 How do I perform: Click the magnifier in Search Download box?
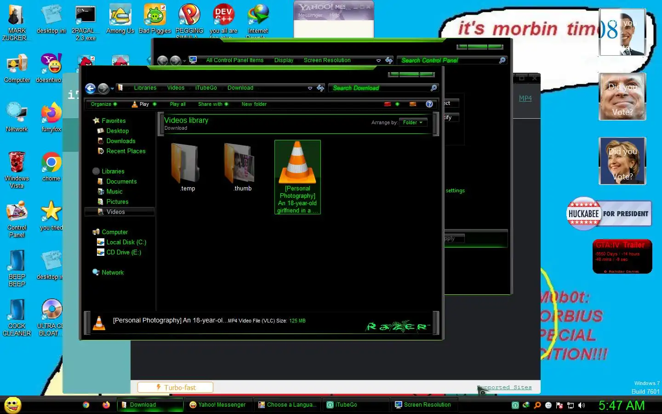tap(434, 88)
